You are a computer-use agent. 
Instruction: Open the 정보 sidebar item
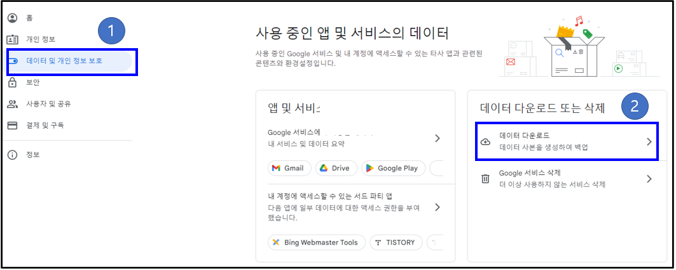pos(33,155)
